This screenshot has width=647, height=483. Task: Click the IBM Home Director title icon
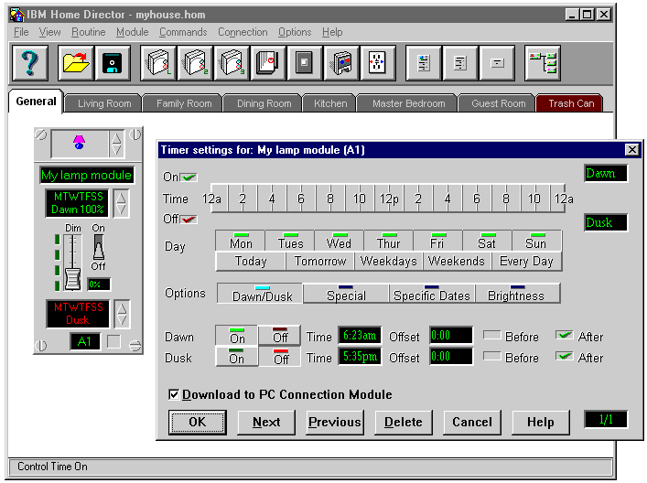point(16,15)
